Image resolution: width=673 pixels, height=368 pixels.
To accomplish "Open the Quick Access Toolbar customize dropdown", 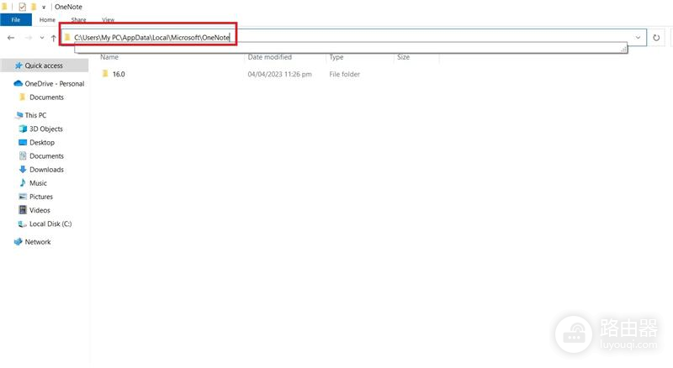I will (x=44, y=8).
